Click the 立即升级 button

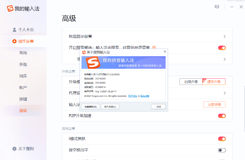214,104
